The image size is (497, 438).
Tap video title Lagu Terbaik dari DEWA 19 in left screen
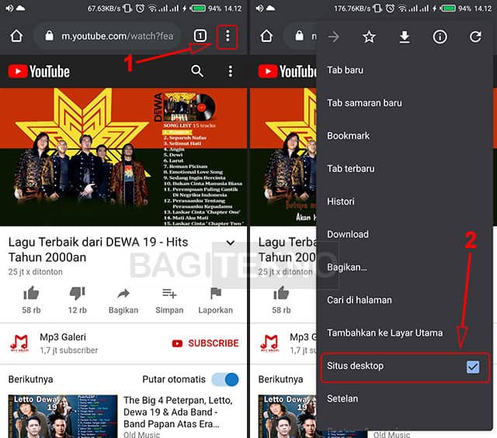98,250
